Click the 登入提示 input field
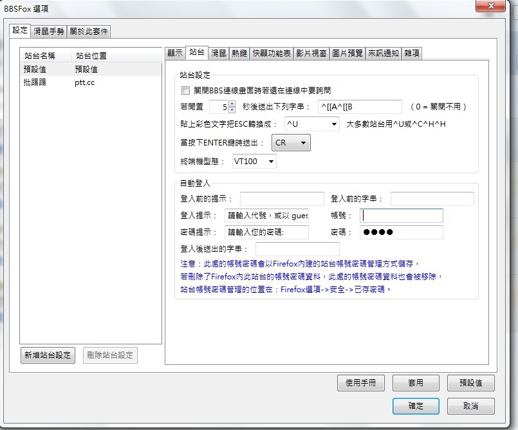Image resolution: width=518 pixels, height=430 pixels. point(266,216)
